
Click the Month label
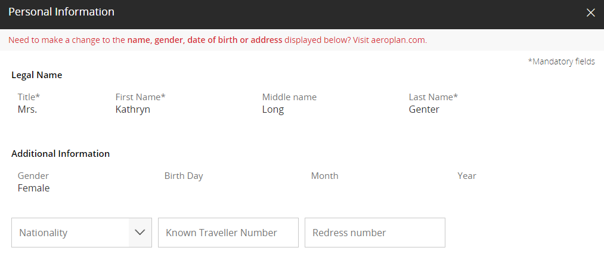[x=324, y=176]
